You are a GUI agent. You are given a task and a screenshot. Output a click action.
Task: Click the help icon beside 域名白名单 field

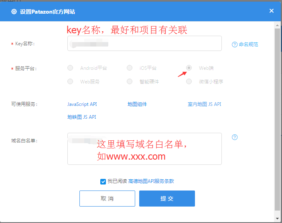(x=235, y=137)
